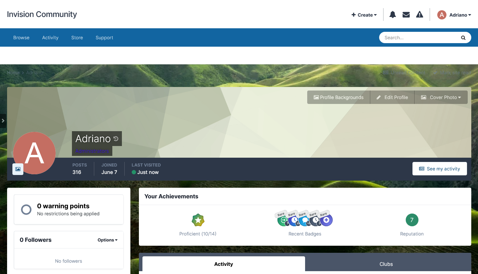Click the Unread Content link
Image resolution: width=478 pixels, height=274 pixels.
click(404, 72)
